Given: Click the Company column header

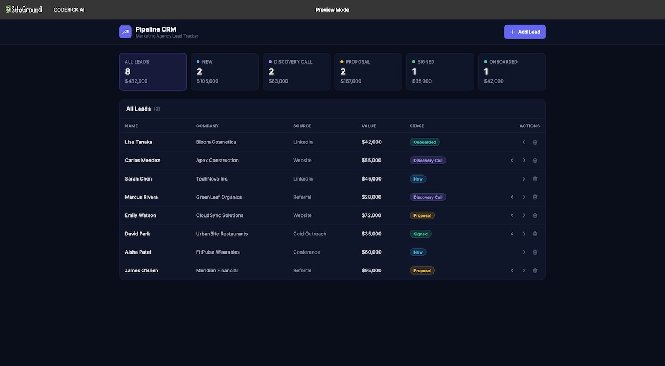Looking at the screenshot, I should (x=207, y=126).
